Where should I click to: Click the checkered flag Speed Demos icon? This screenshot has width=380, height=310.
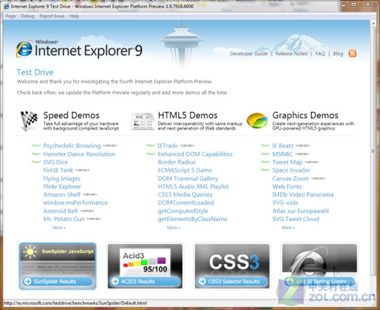click(x=29, y=121)
